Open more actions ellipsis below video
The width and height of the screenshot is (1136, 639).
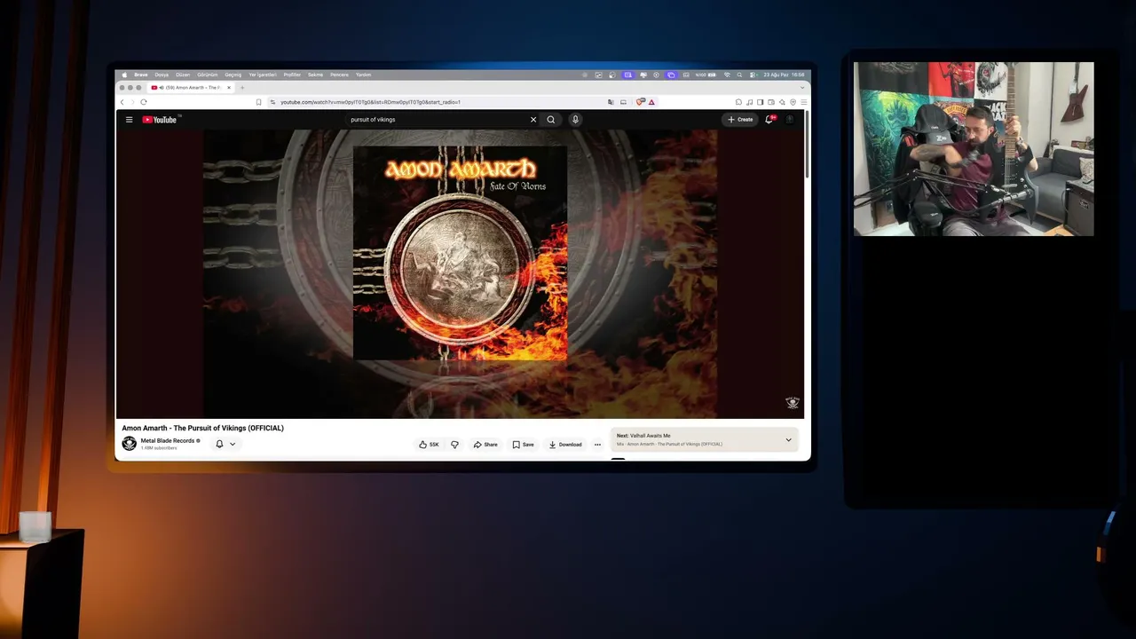pos(597,445)
